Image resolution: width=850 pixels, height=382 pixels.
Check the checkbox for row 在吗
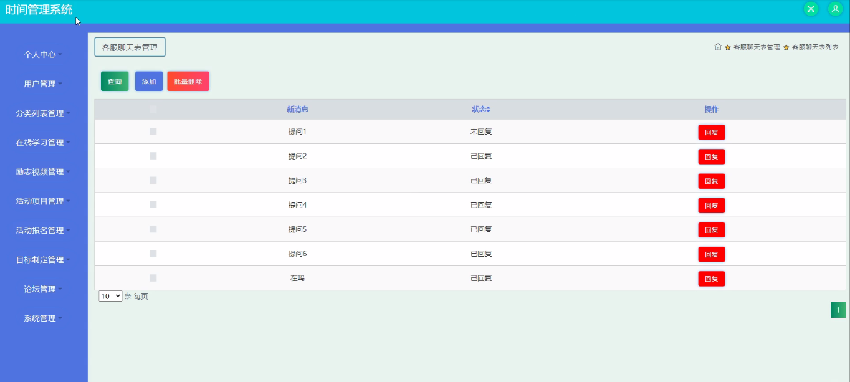pos(153,278)
